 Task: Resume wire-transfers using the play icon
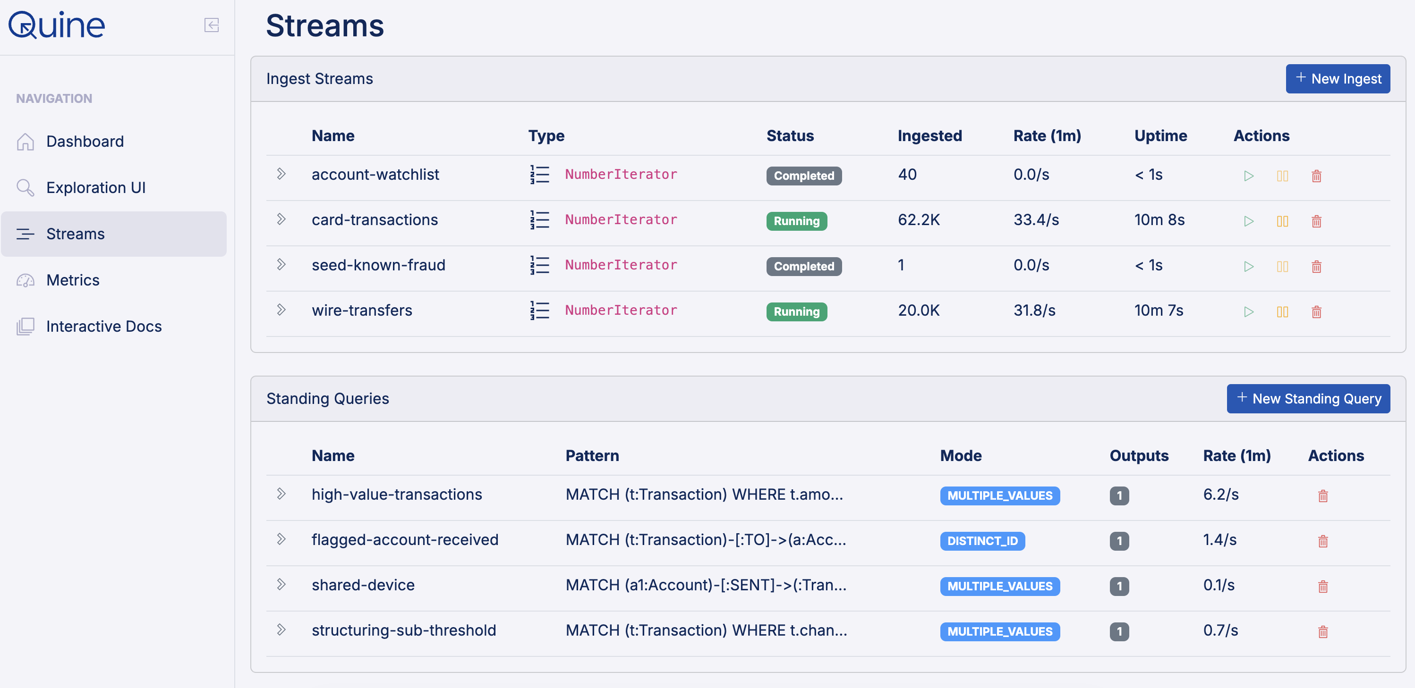(1249, 311)
